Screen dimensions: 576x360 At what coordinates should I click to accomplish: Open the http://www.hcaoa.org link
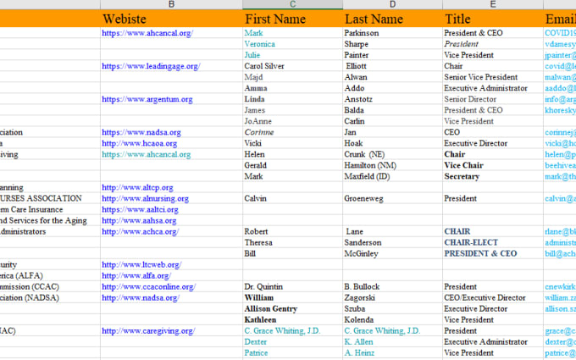coord(140,143)
